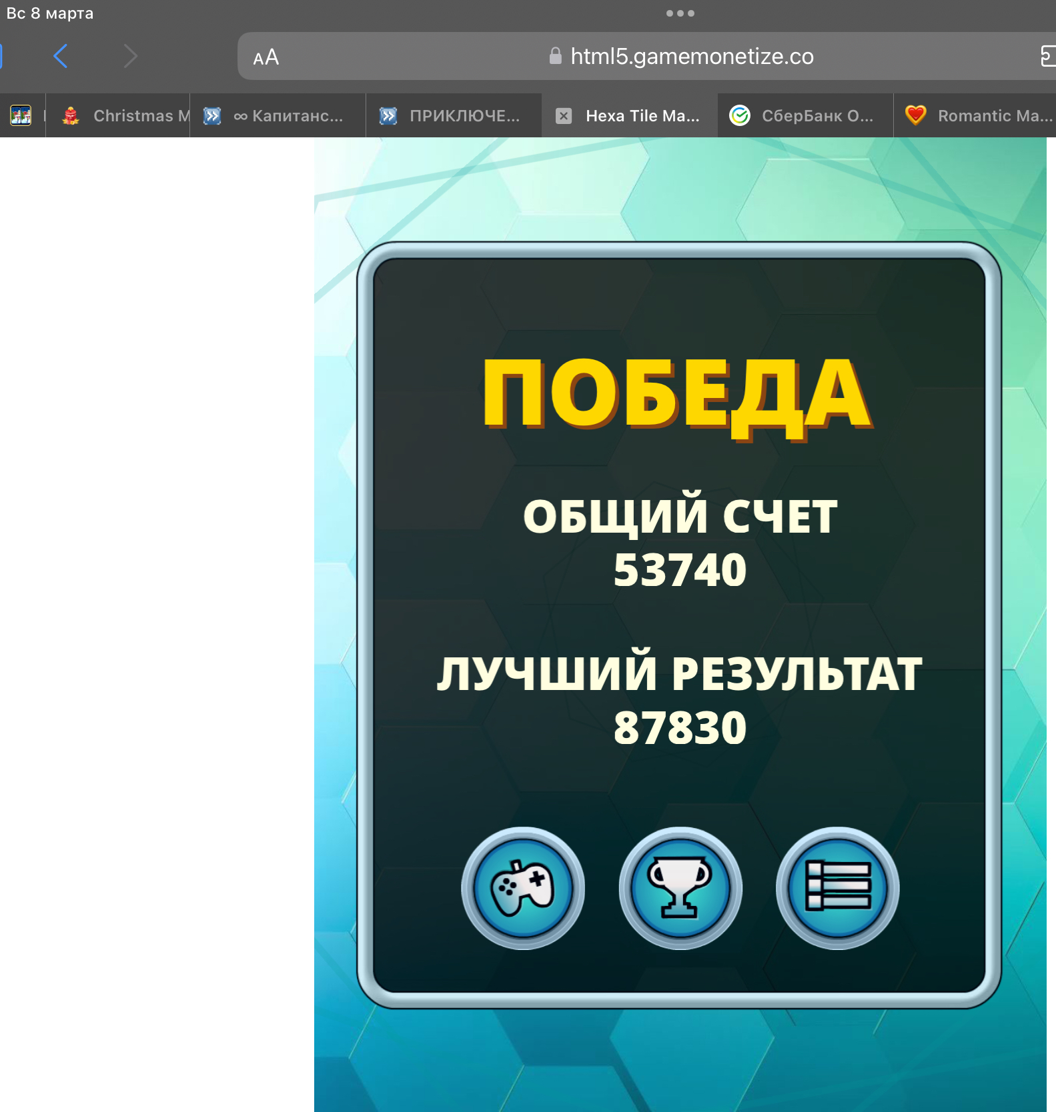Screen dimensions: 1056x1112
Task: Tap the html5.gamemonetize.co address field
Action: (692, 57)
